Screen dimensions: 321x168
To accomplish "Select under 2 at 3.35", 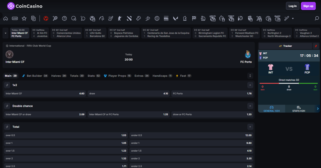I will pyautogui.click(x=192, y=159).
